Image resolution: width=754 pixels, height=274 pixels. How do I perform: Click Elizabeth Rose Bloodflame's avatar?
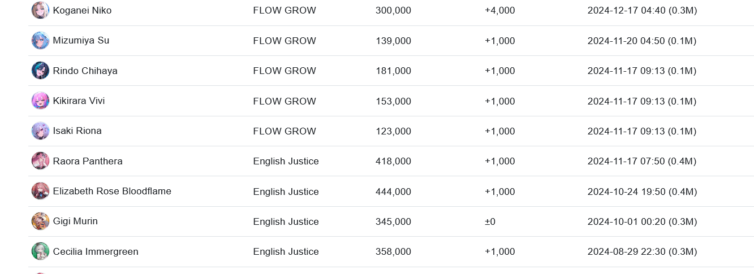pyautogui.click(x=40, y=191)
